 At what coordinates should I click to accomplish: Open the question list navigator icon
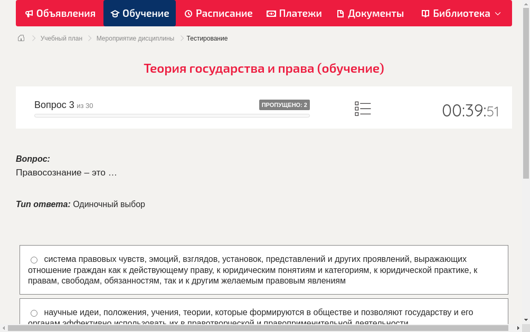point(363,108)
